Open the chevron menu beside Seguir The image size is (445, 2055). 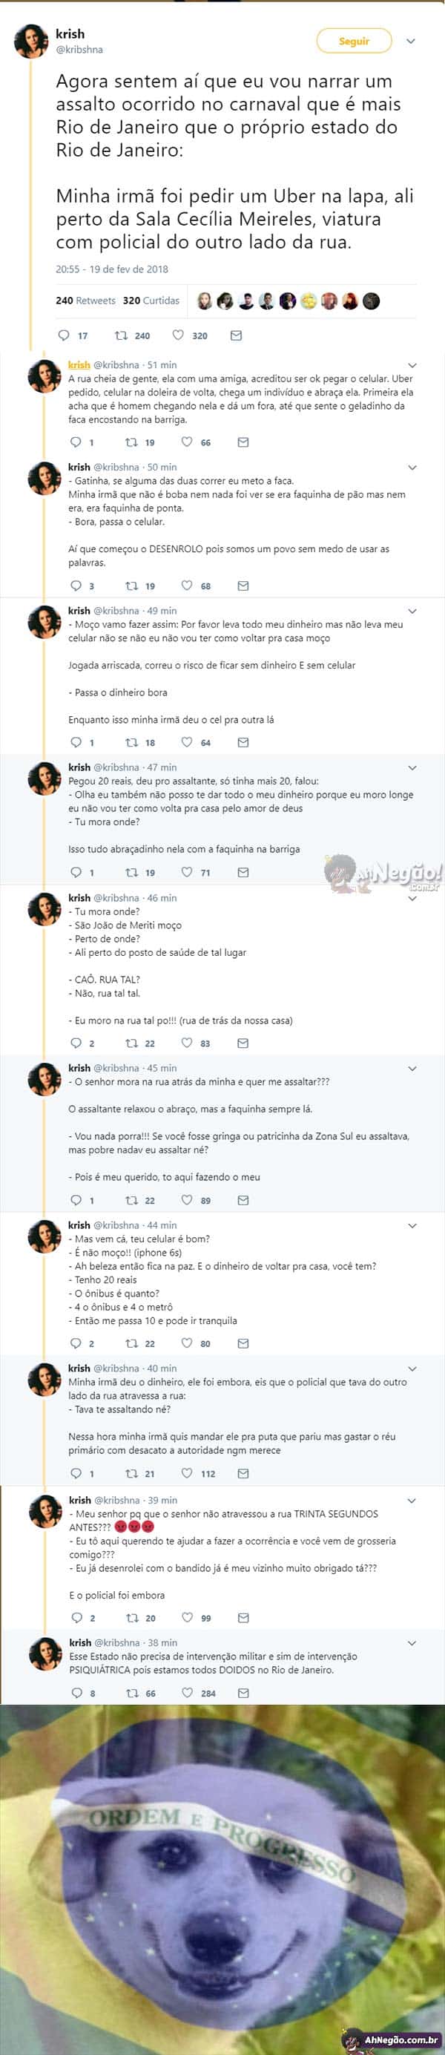[411, 41]
